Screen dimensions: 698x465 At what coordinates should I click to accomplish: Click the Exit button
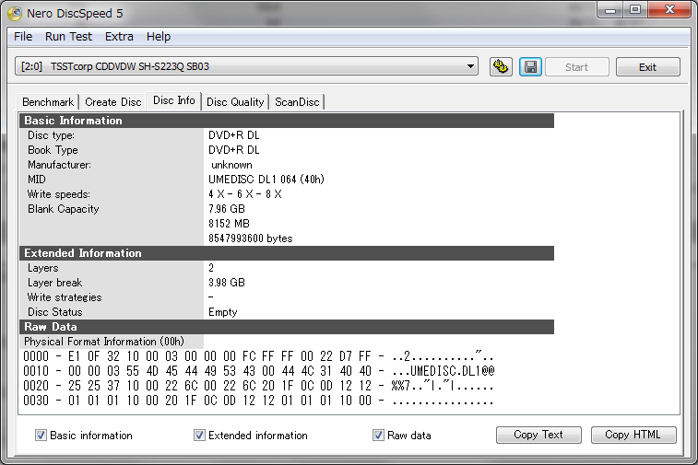coord(647,67)
